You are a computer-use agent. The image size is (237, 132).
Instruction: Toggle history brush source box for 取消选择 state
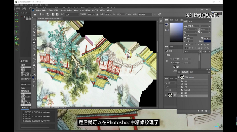(179, 90)
